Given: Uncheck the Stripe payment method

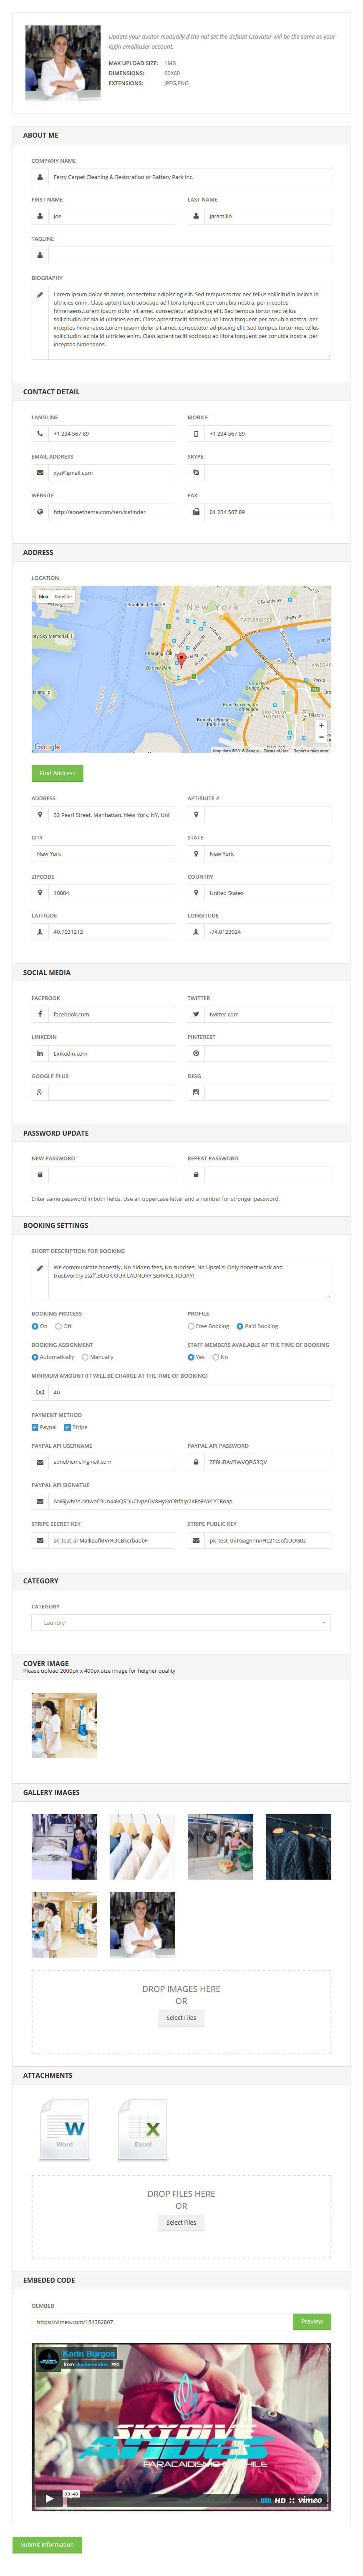Looking at the screenshot, I should (67, 1427).
